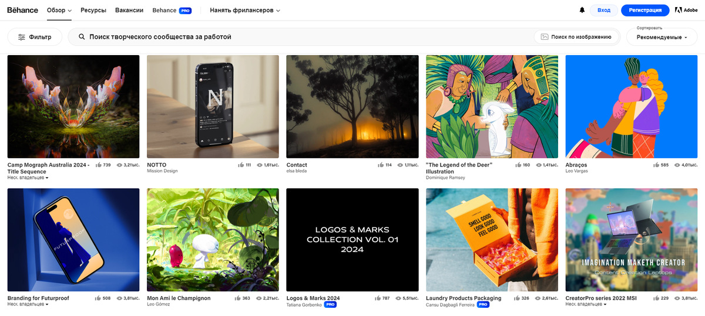Click the image search picture icon
Screen dimensions: 705x316
coord(545,37)
